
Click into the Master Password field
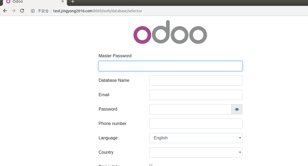coord(171,66)
